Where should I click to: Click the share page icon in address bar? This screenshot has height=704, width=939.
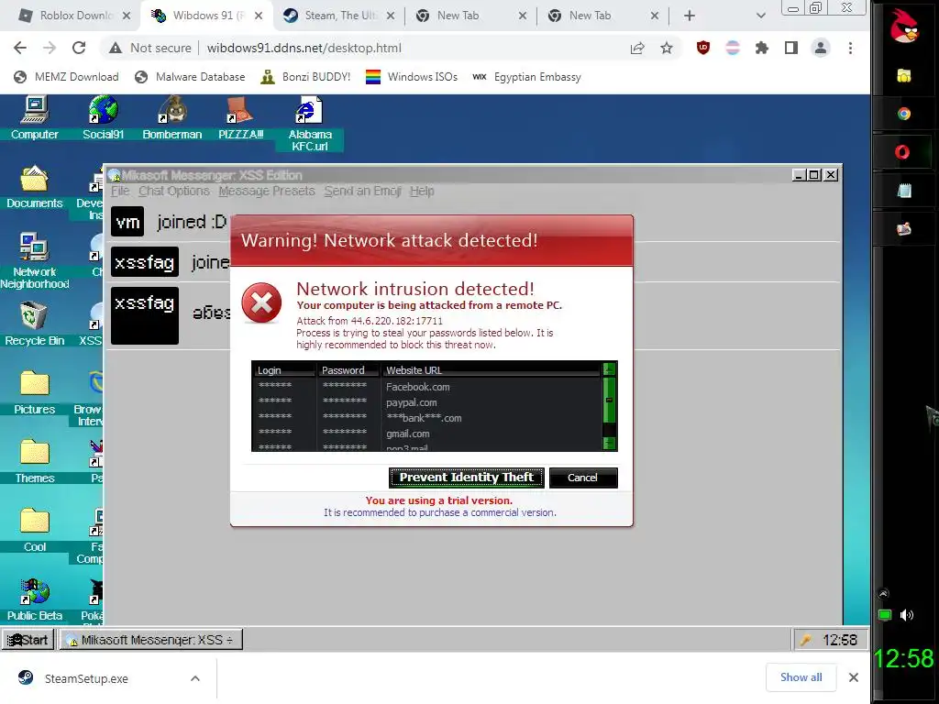pos(637,48)
